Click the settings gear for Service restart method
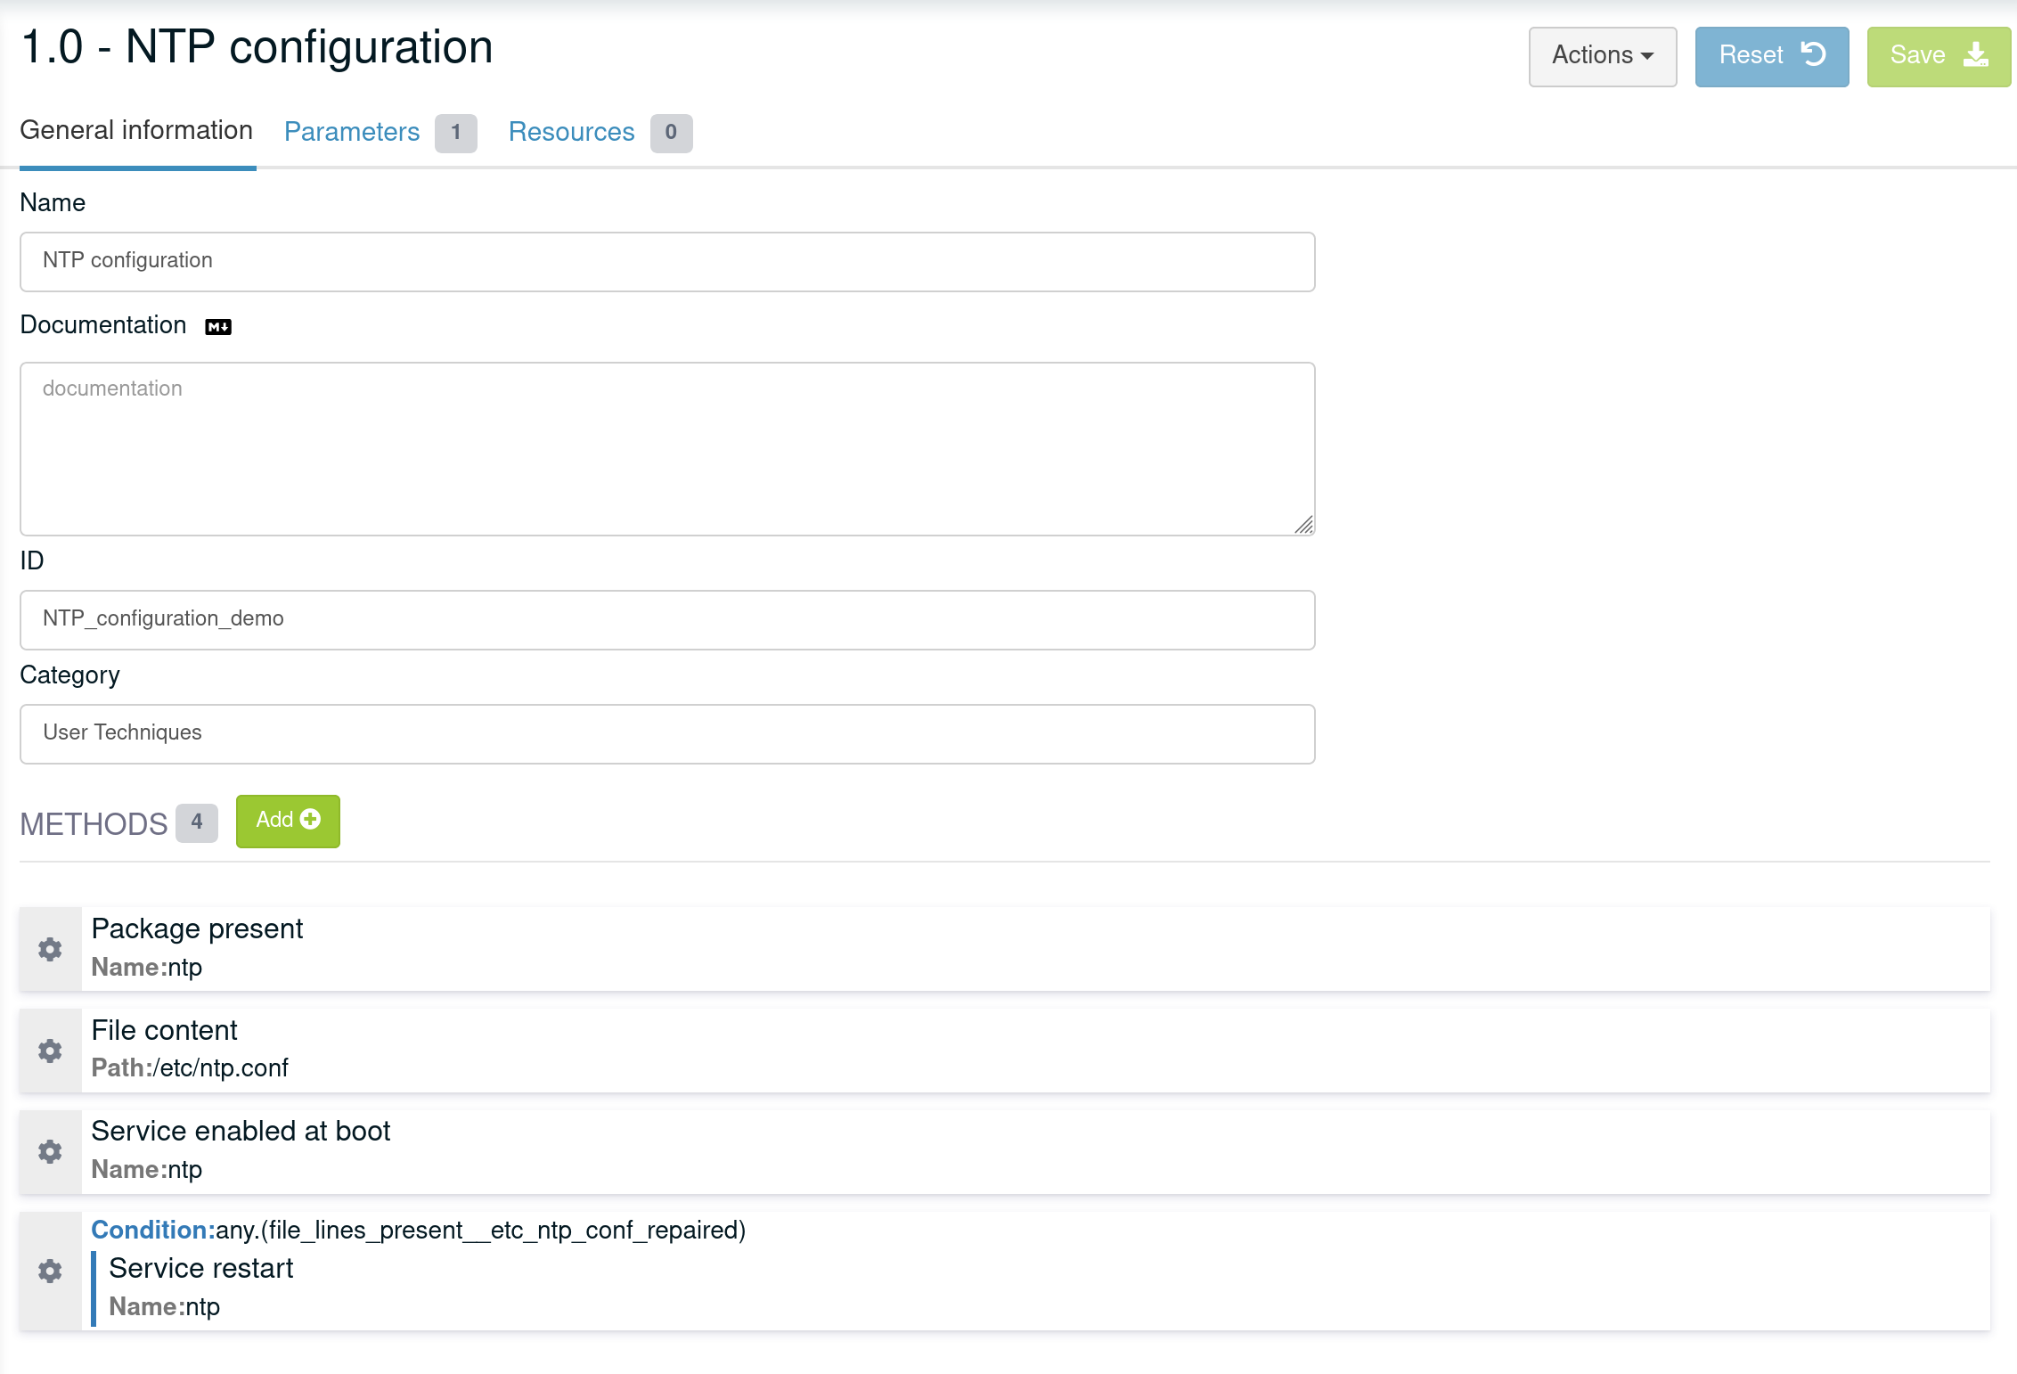This screenshot has height=1374, width=2017. click(x=51, y=1272)
